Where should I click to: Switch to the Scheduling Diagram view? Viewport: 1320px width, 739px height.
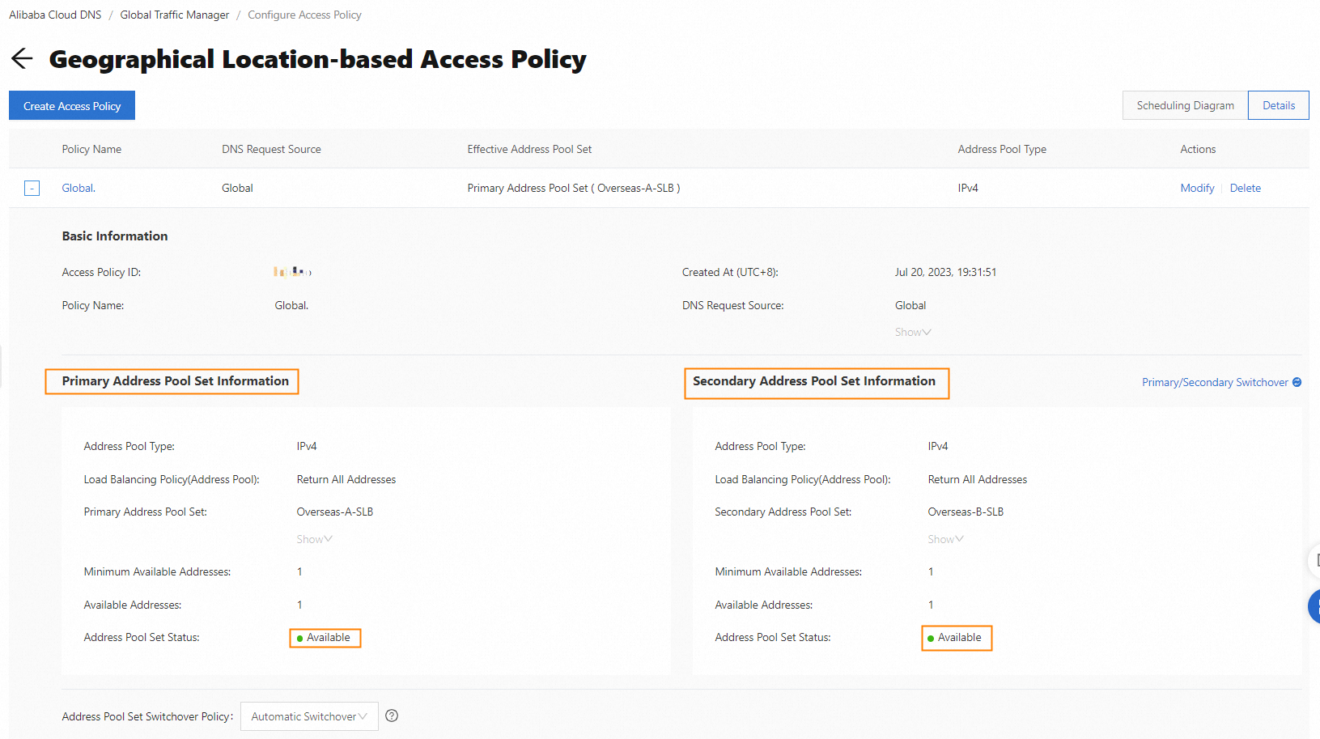[x=1185, y=105]
